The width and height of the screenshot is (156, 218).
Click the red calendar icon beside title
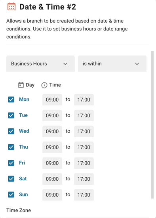pos(11,6)
